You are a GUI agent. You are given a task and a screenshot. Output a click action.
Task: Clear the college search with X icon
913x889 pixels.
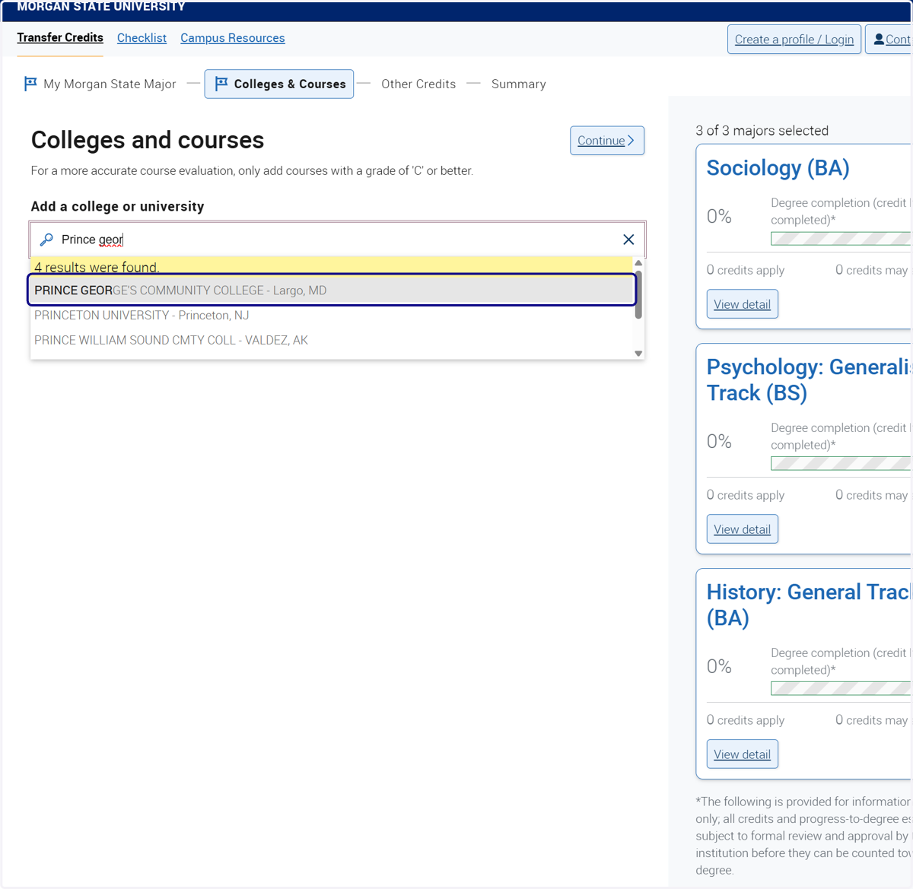click(628, 240)
